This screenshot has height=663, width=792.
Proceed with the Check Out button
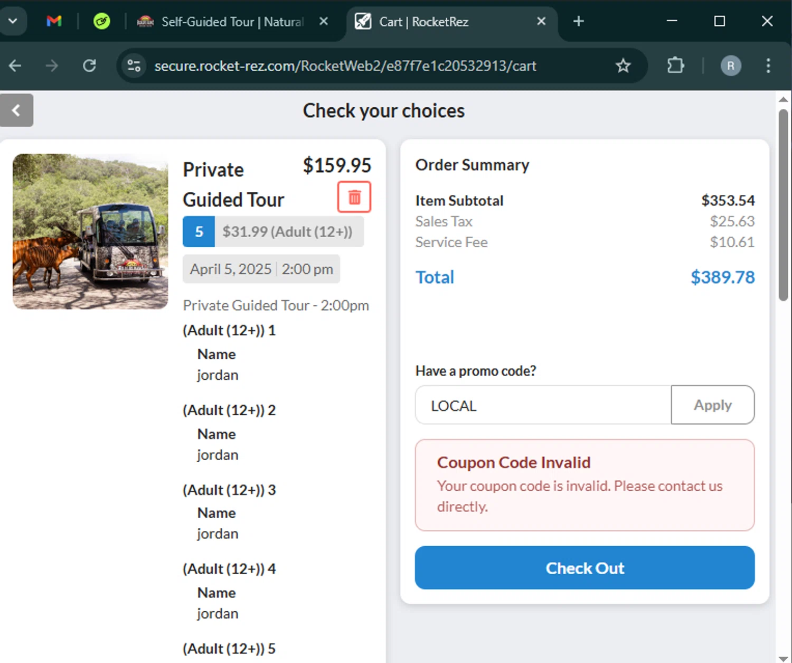coord(584,568)
